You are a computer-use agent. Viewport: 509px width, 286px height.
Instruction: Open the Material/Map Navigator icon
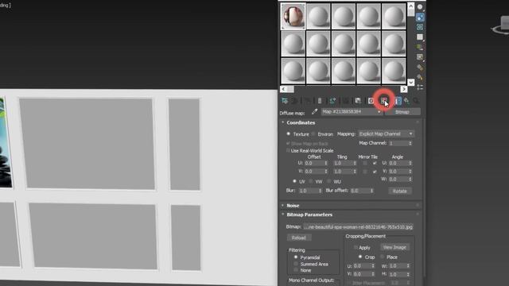(x=420, y=87)
